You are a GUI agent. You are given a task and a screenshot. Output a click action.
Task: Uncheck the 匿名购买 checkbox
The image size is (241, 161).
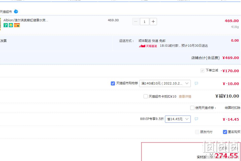[225, 132]
